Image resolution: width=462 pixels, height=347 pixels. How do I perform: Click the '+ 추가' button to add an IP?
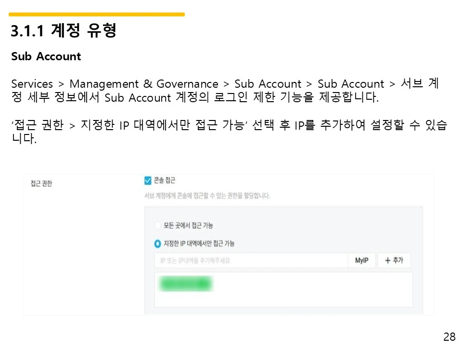(x=394, y=260)
